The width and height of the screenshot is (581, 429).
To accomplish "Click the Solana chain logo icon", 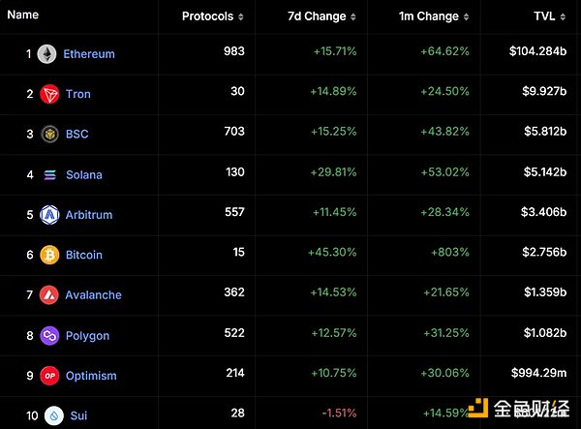I will 50,174.
